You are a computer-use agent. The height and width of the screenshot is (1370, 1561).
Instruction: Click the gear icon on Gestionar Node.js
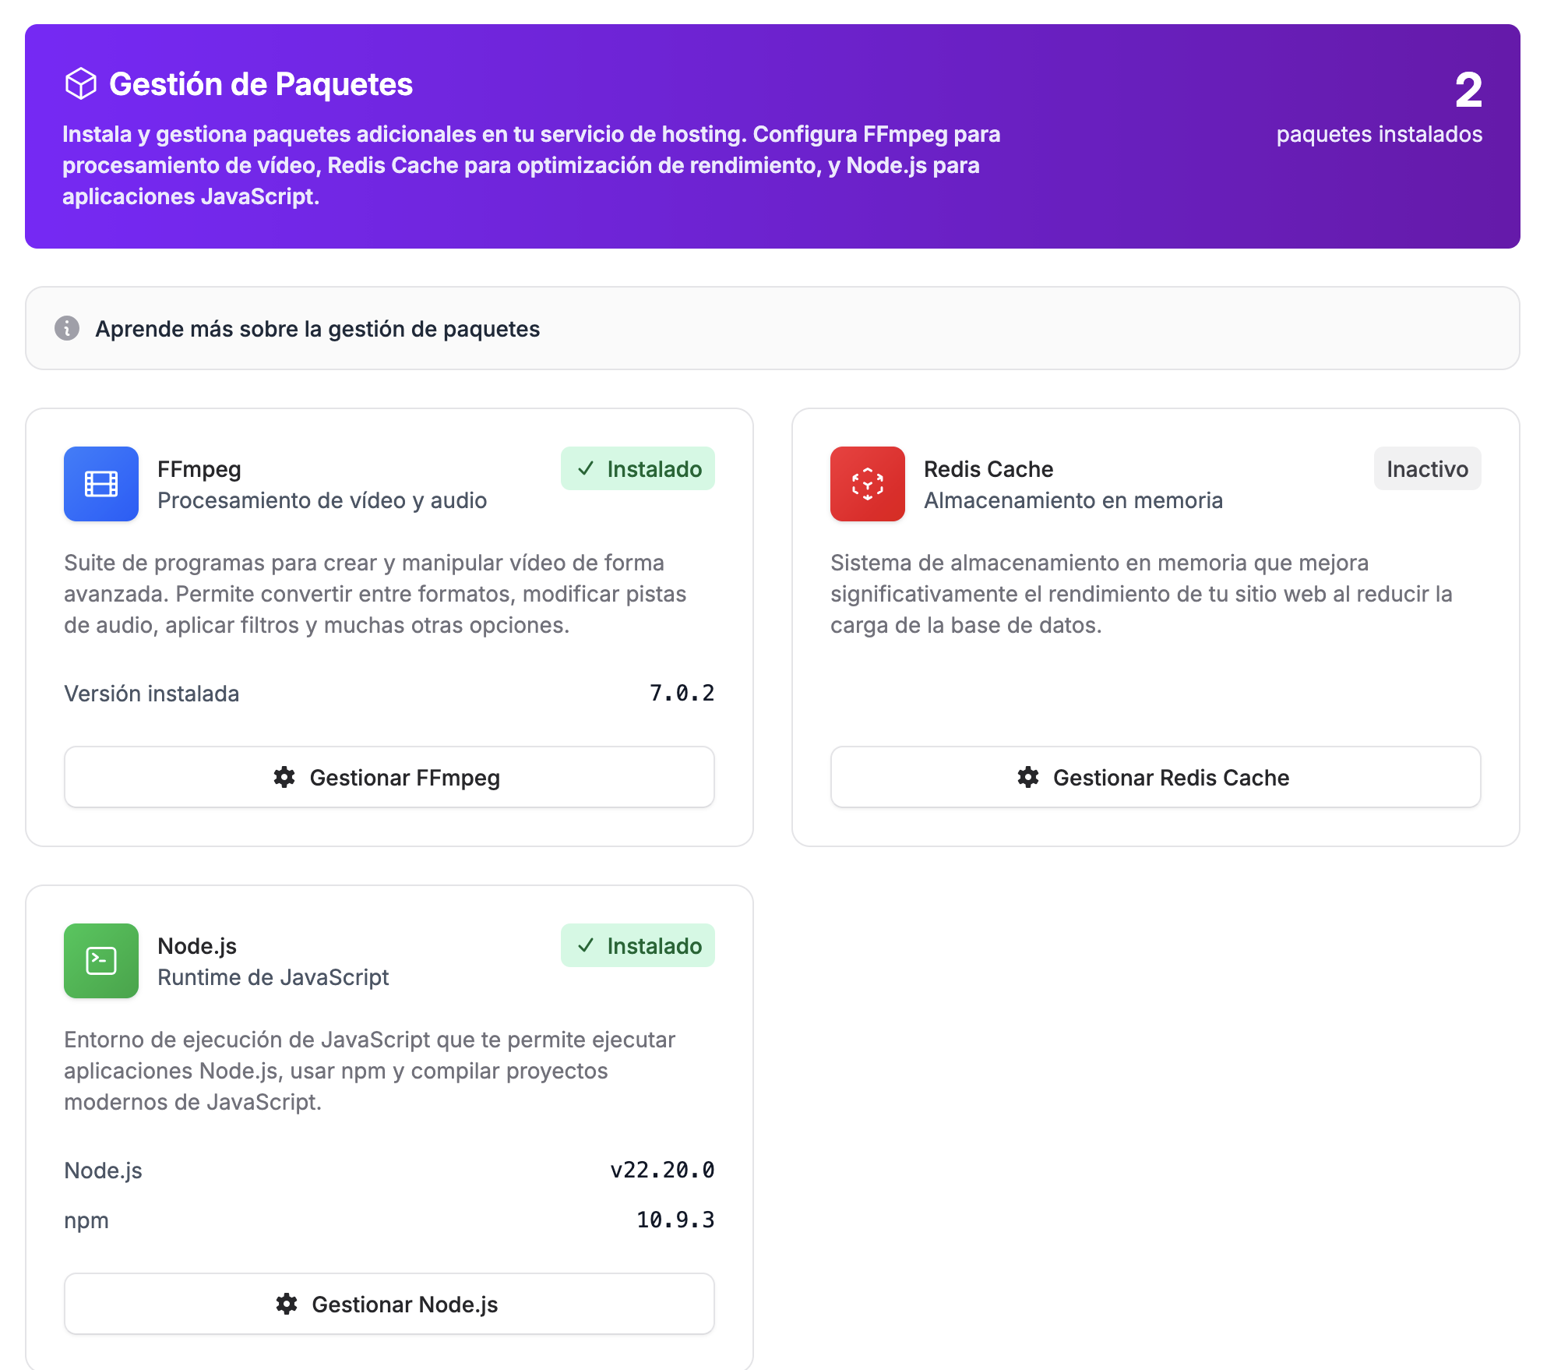287,1303
